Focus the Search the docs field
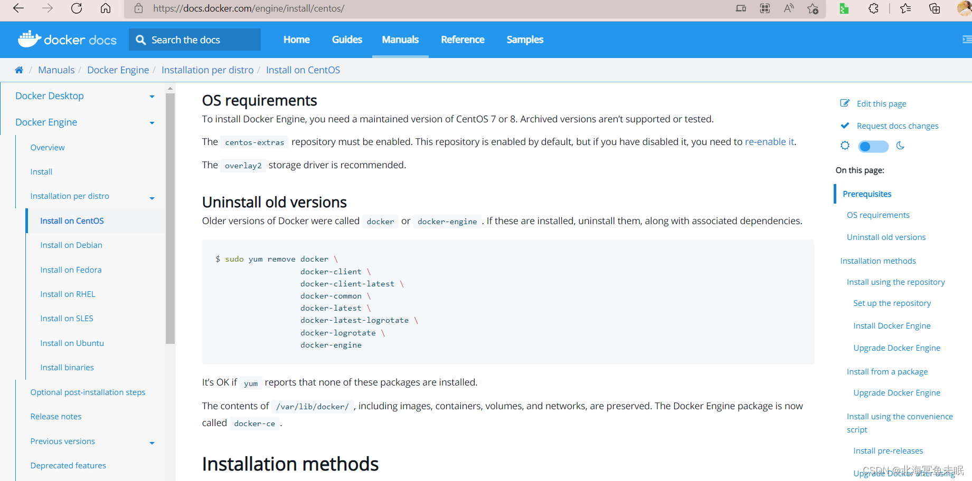The height and width of the screenshot is (481, 972). (195, 40)
